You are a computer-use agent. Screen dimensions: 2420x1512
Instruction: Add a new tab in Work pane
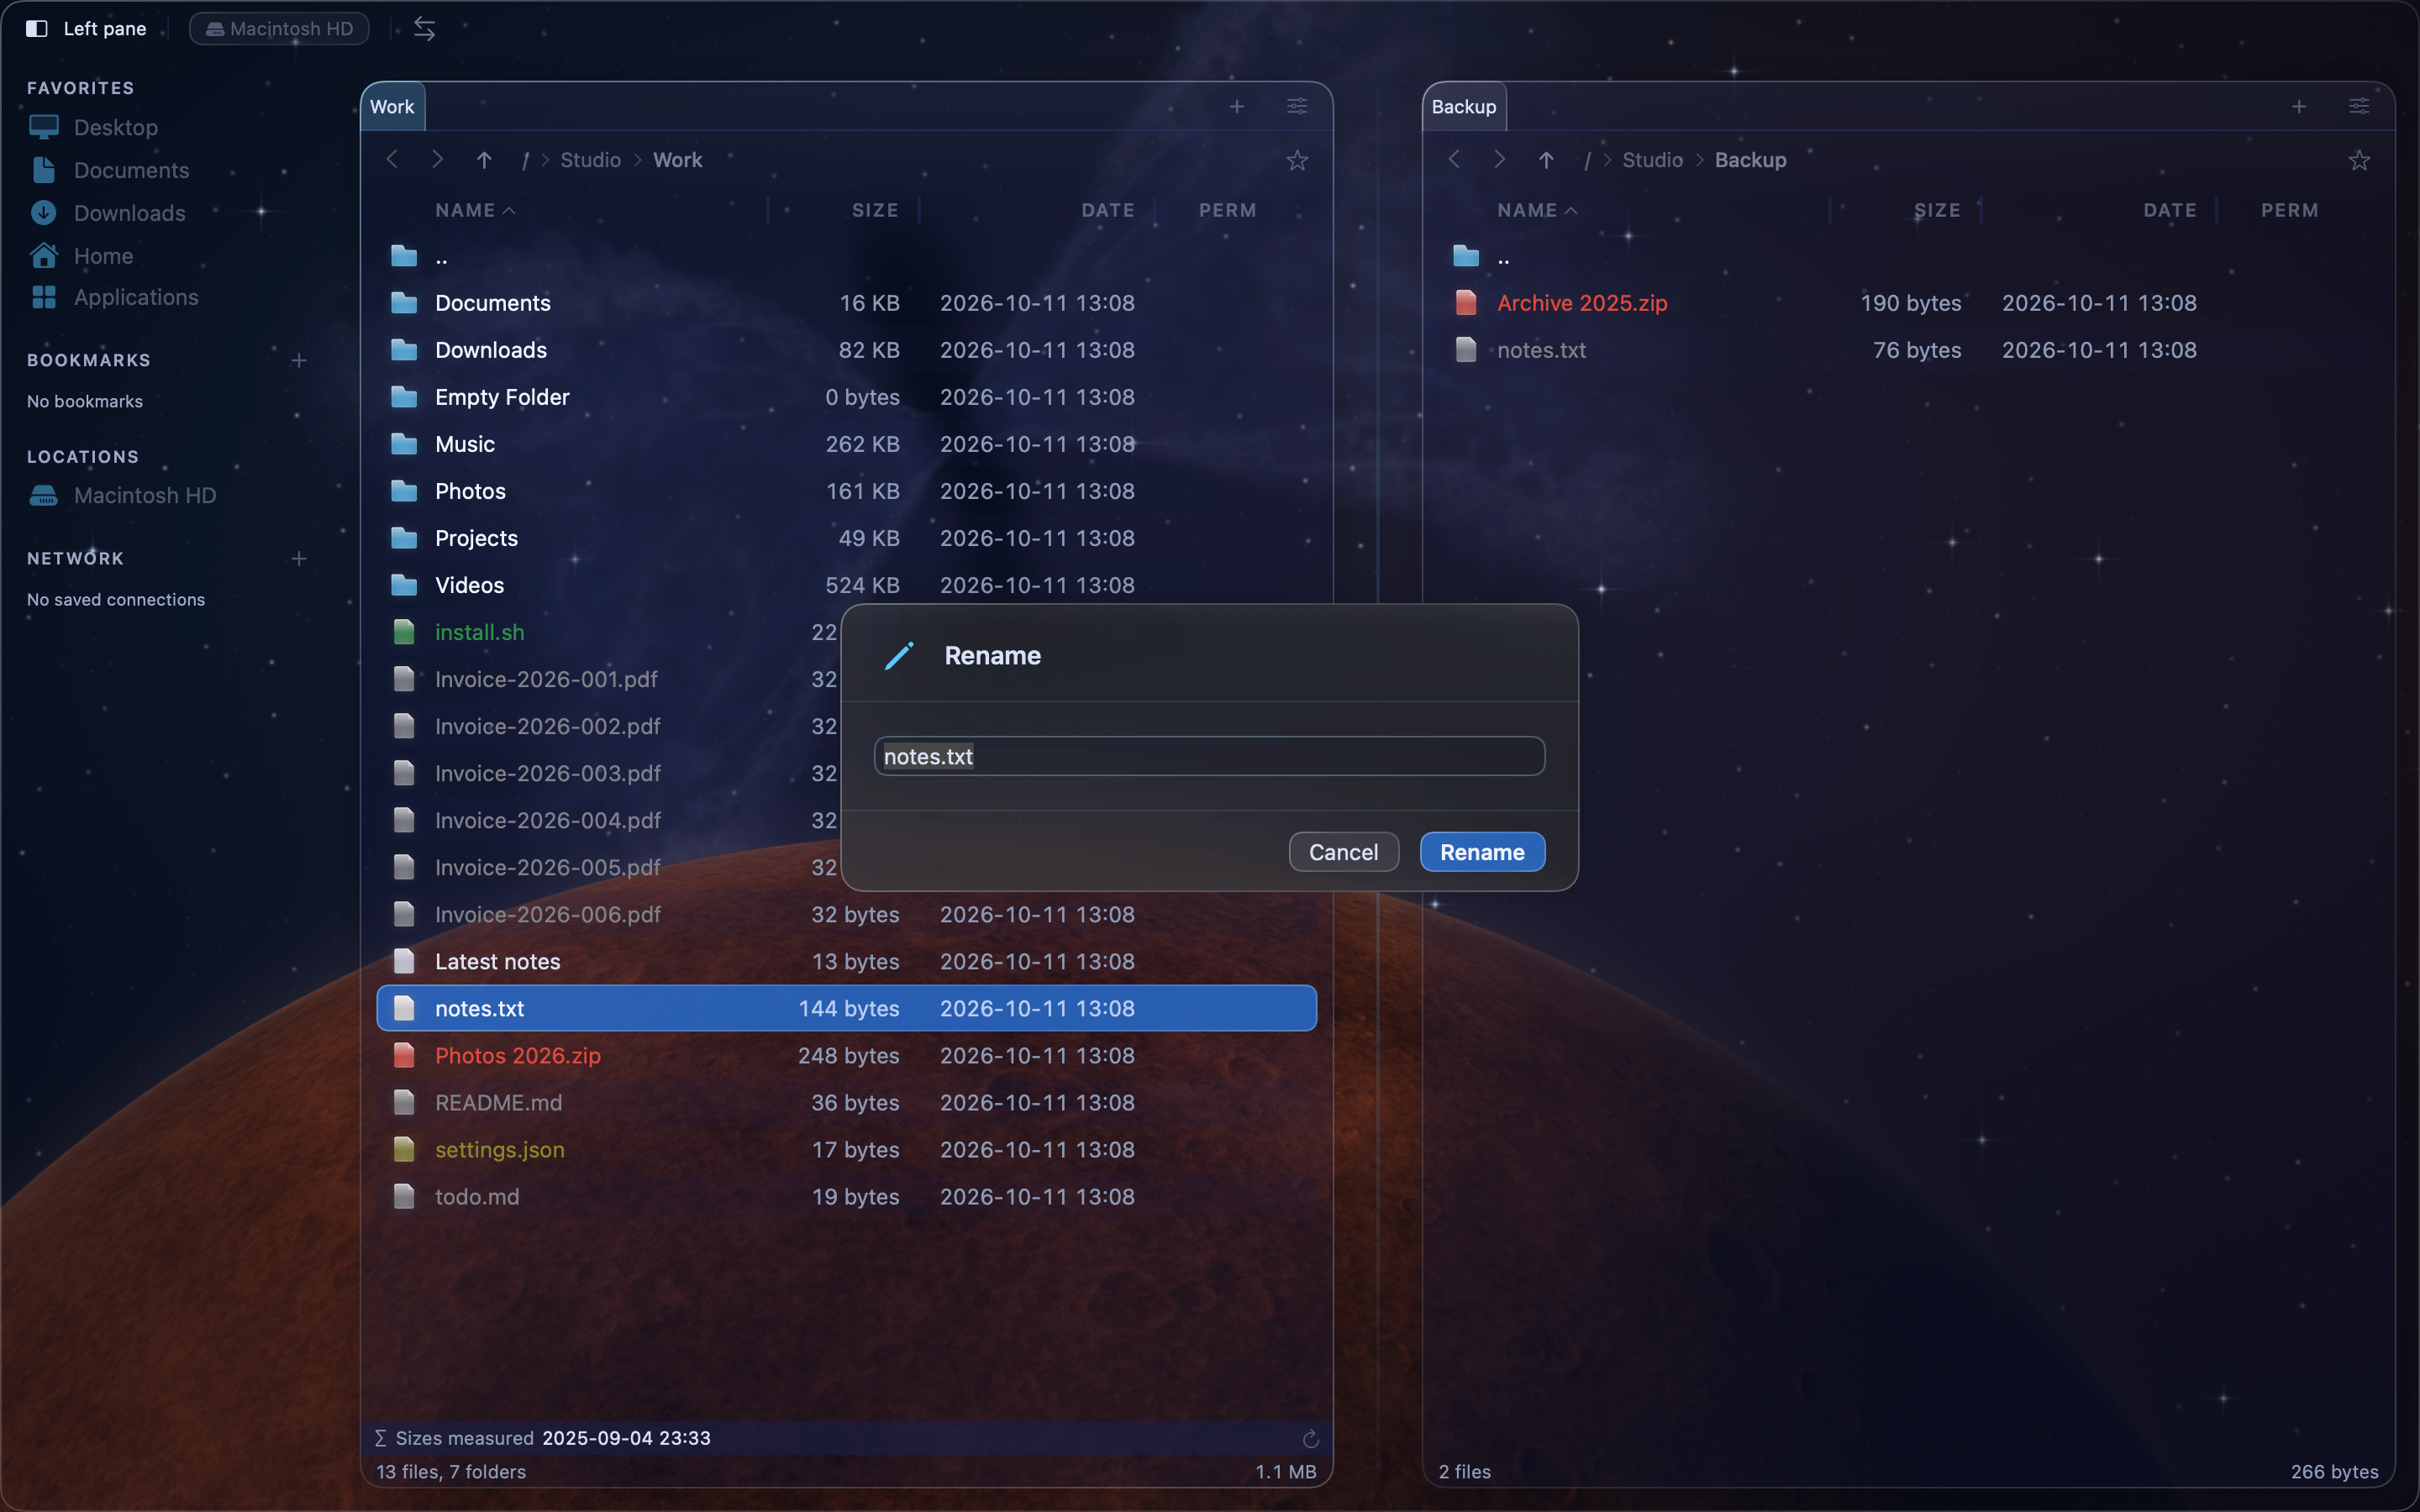(1237, 106)
